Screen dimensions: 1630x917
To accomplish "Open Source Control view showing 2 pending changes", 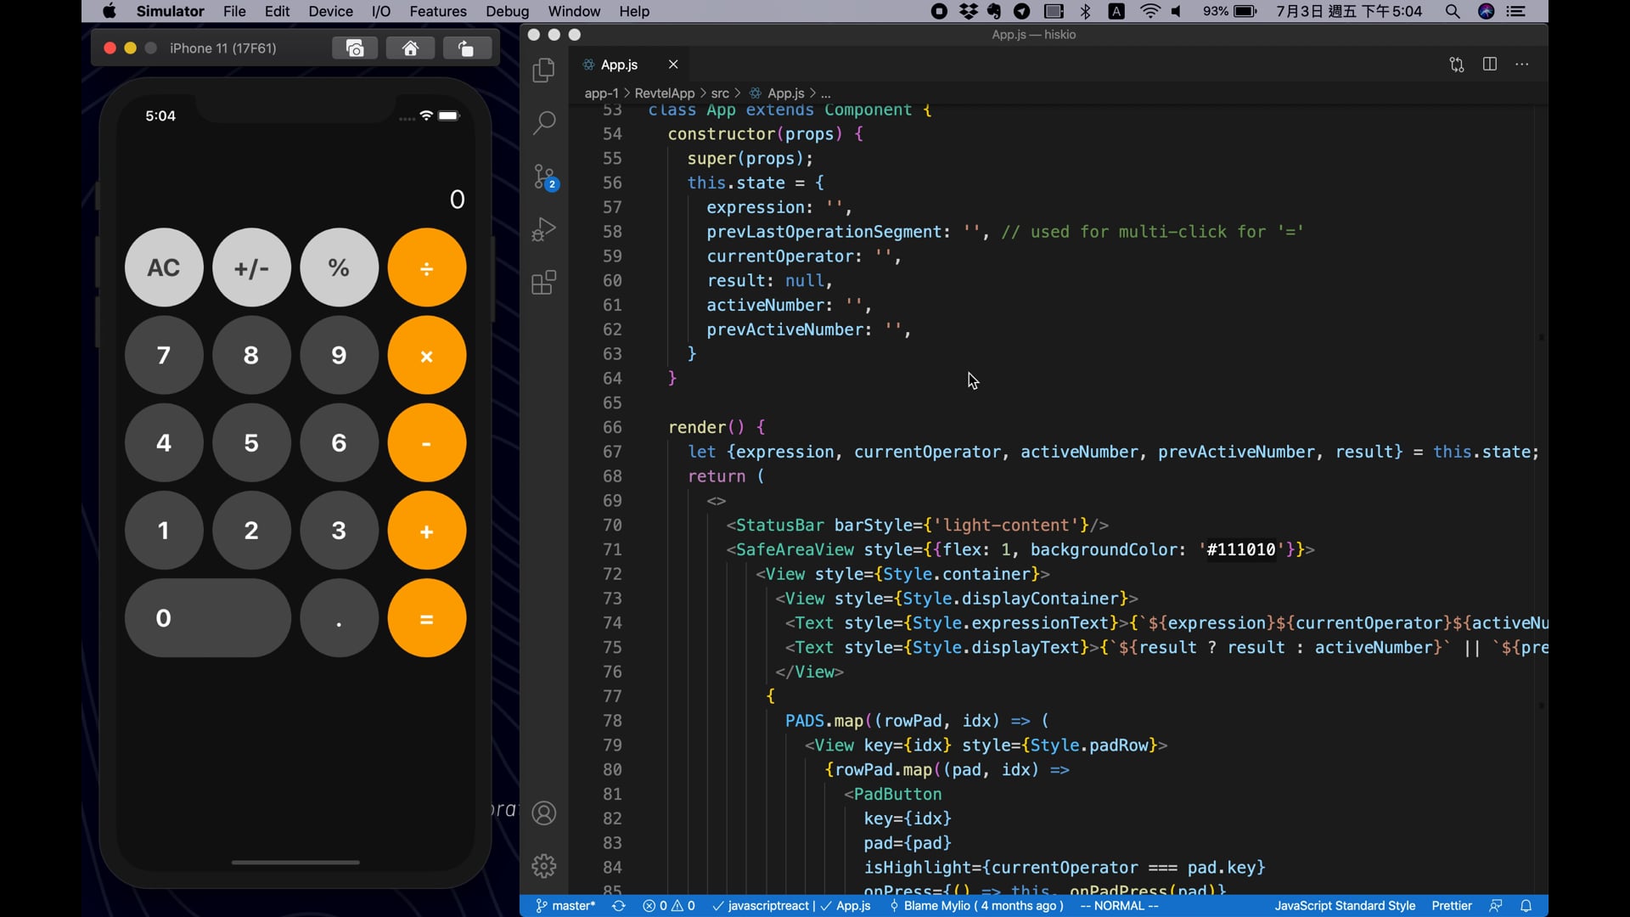I will coord(544,177).
